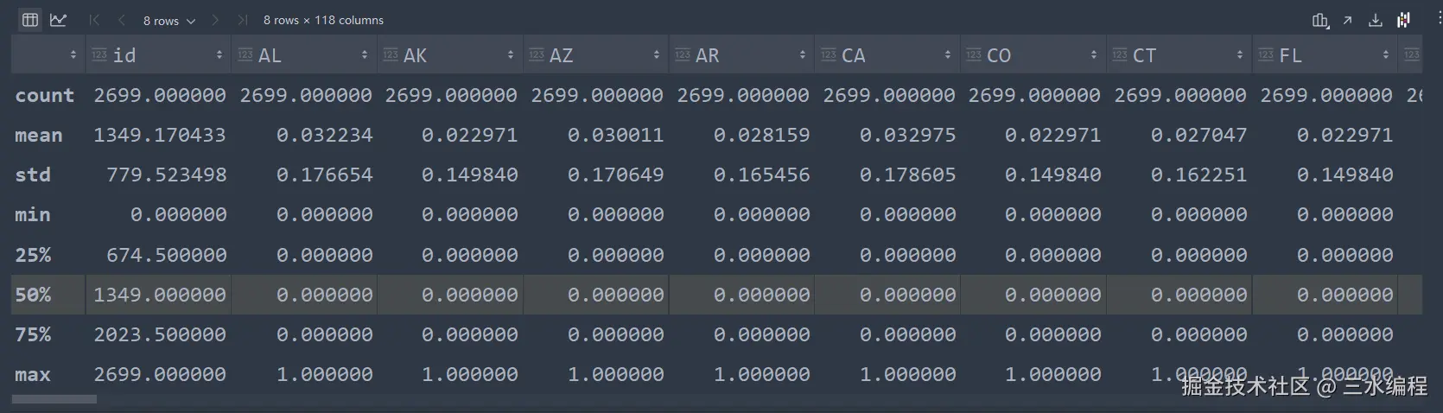This screenshot has height=413, width=1443.
Task: Select the AL column header
Action: coord(304,55)
